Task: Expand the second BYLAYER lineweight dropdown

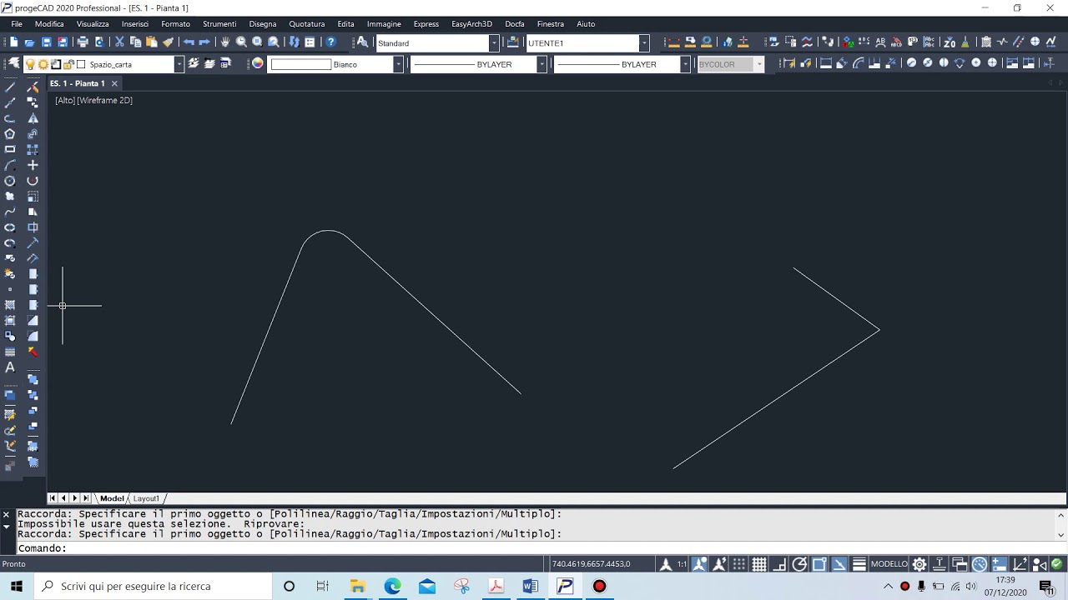Action: [x=685, y=64]
